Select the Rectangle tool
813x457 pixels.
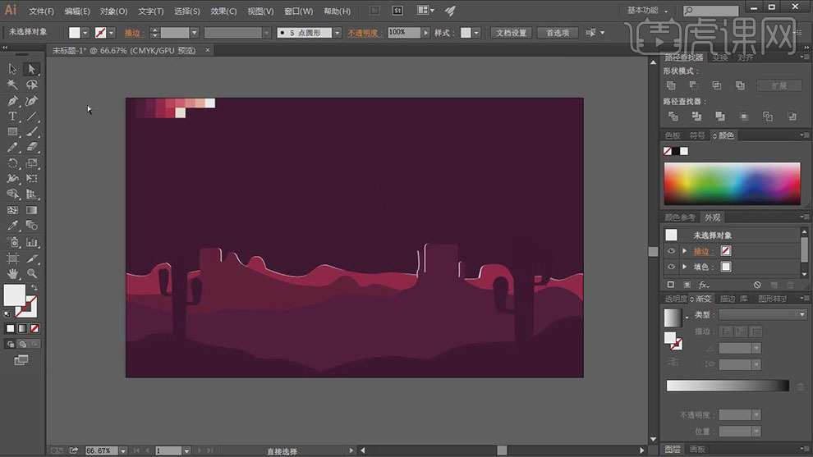[13, 132]
